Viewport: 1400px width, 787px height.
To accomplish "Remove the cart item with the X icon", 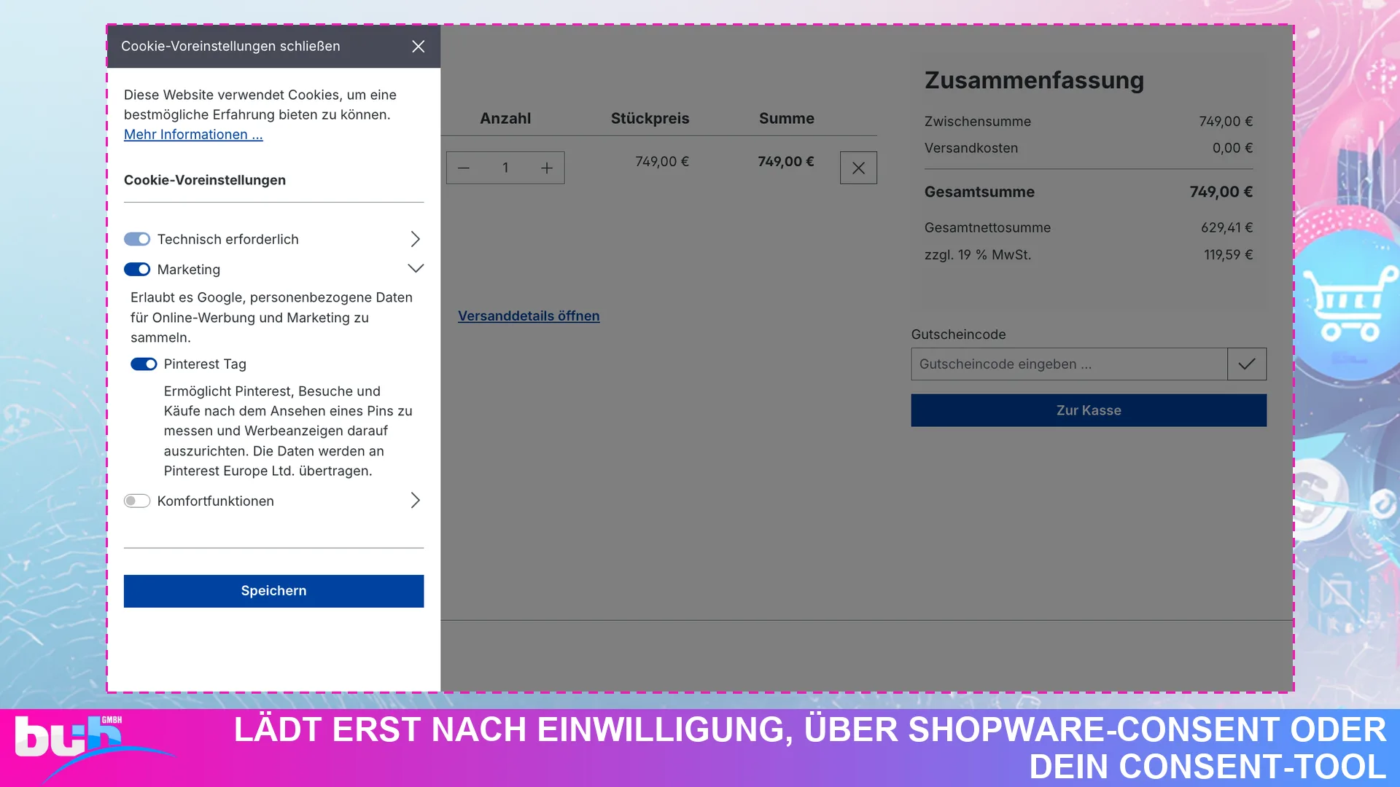I will point(858,168).
